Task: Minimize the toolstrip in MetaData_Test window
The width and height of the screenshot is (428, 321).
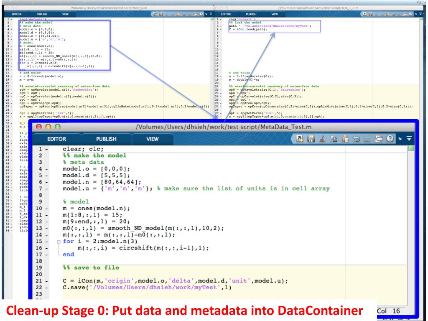Action: pos(409,139)
